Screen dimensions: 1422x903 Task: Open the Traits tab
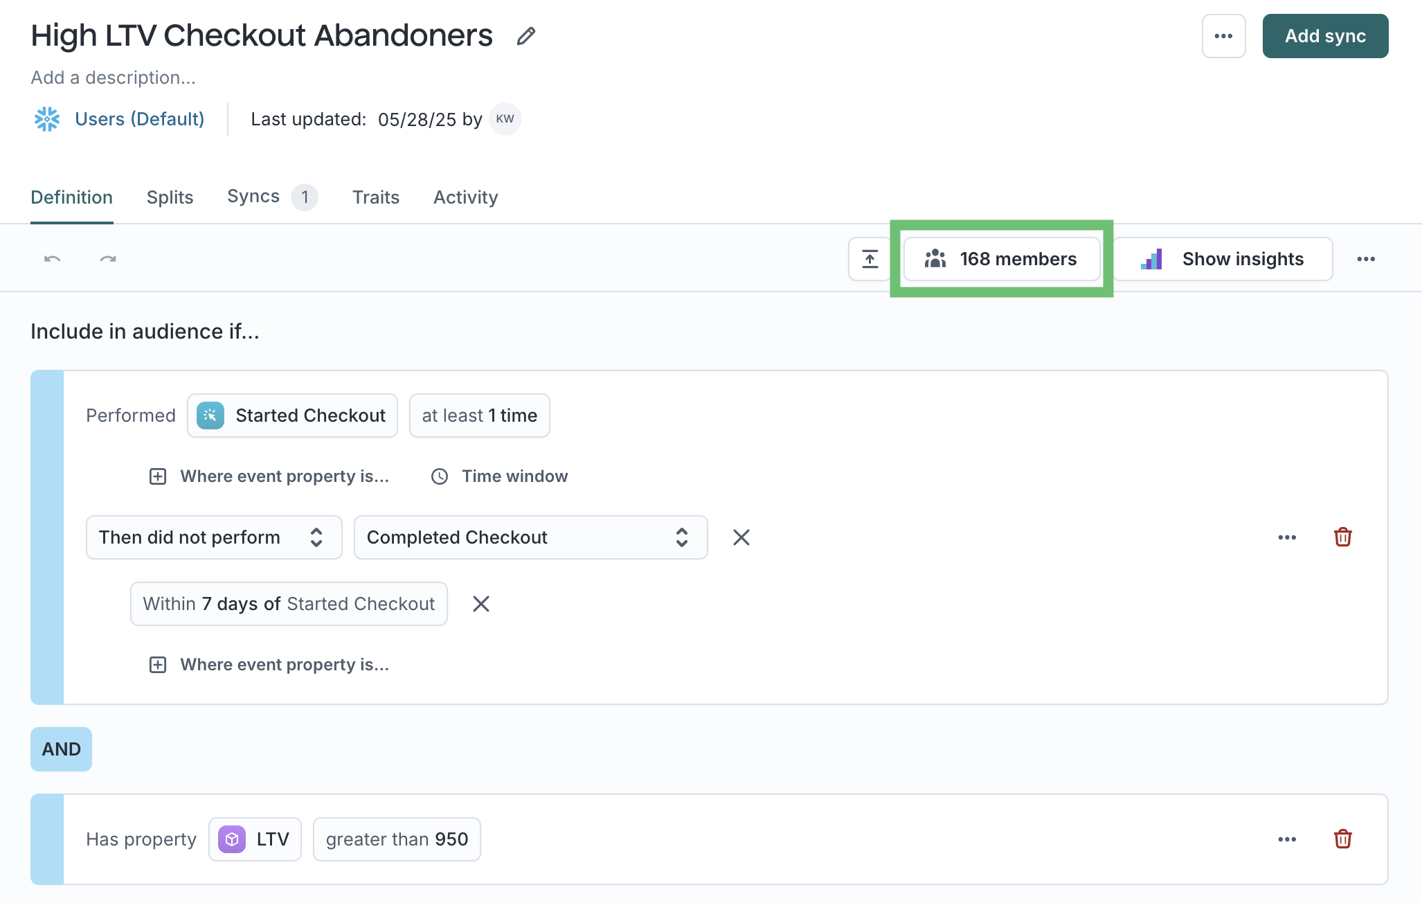[x=375, y=197]
